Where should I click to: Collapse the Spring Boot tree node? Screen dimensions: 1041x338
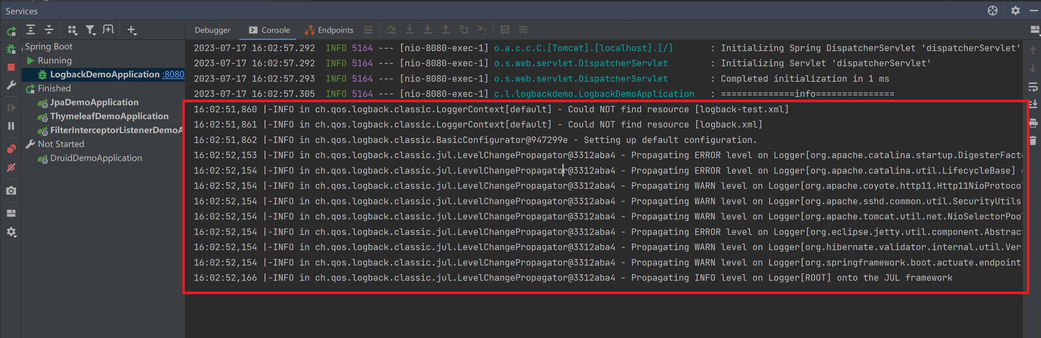pos(22,47)
